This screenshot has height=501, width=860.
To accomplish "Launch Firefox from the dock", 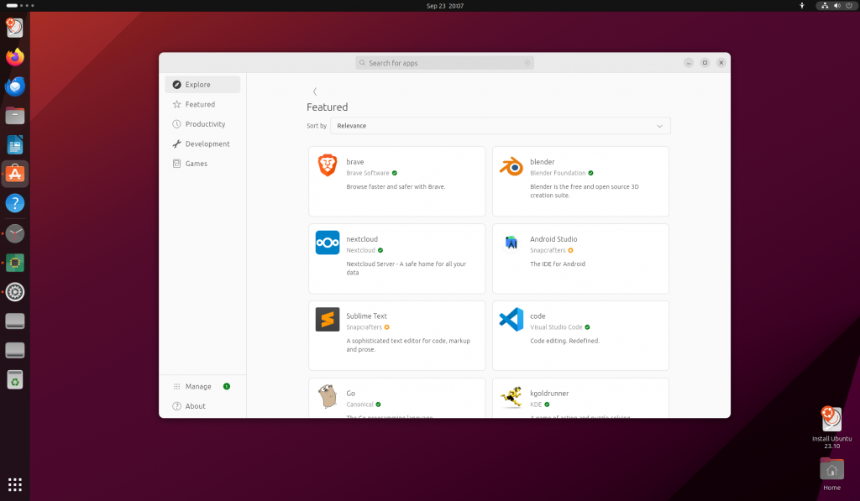I will pos(13,56).
